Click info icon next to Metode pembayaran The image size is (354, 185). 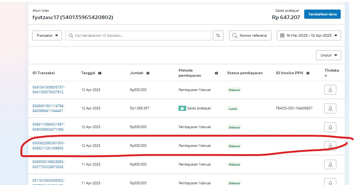(x=216, y=73)
